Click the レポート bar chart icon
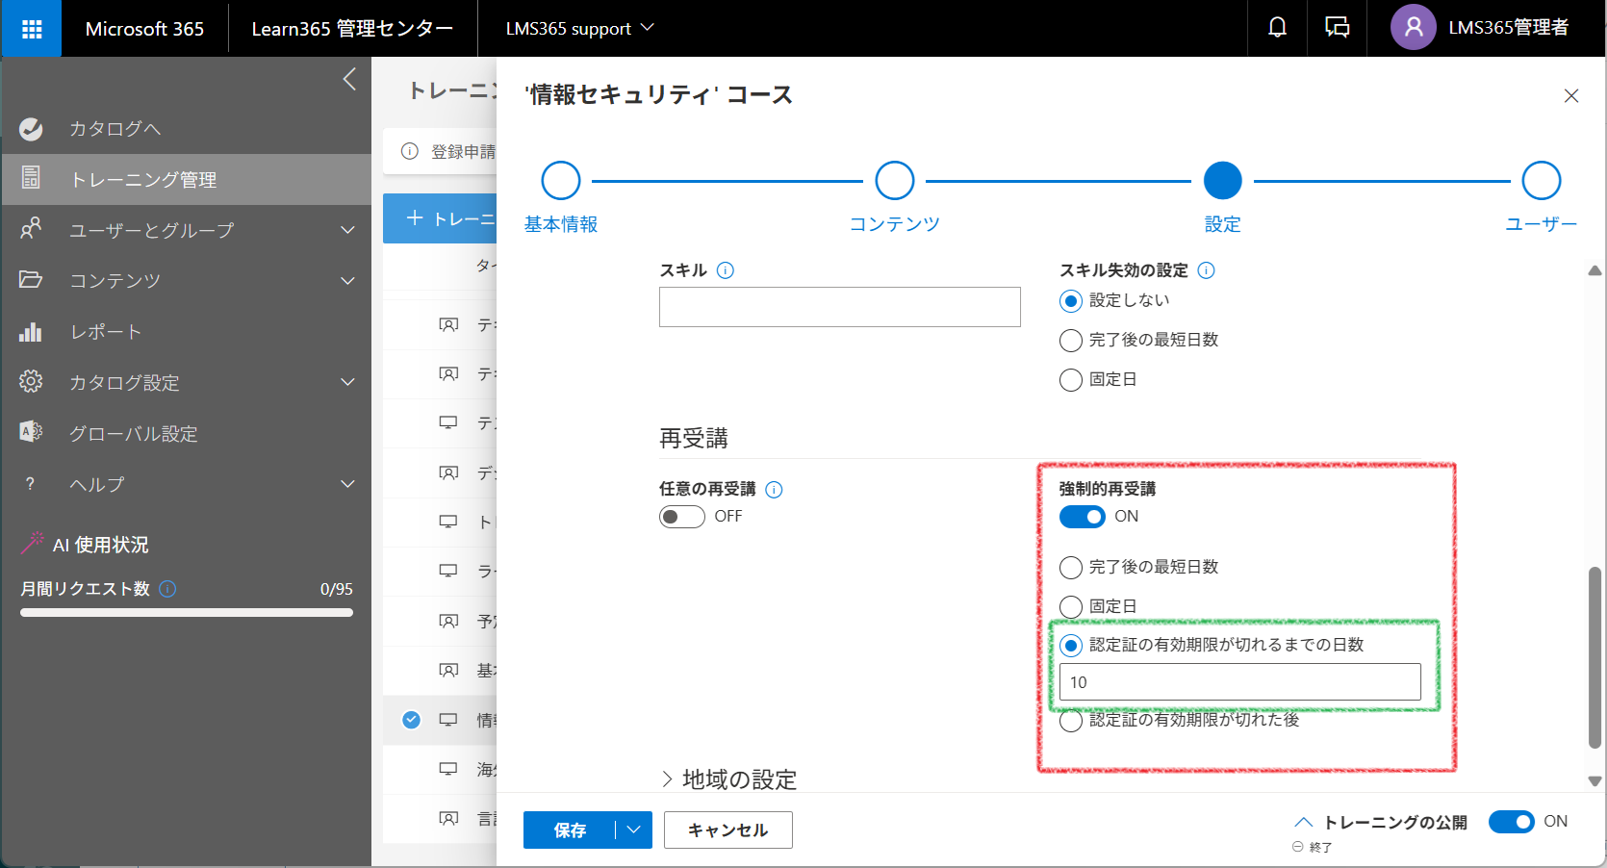 tap(31, 331)
